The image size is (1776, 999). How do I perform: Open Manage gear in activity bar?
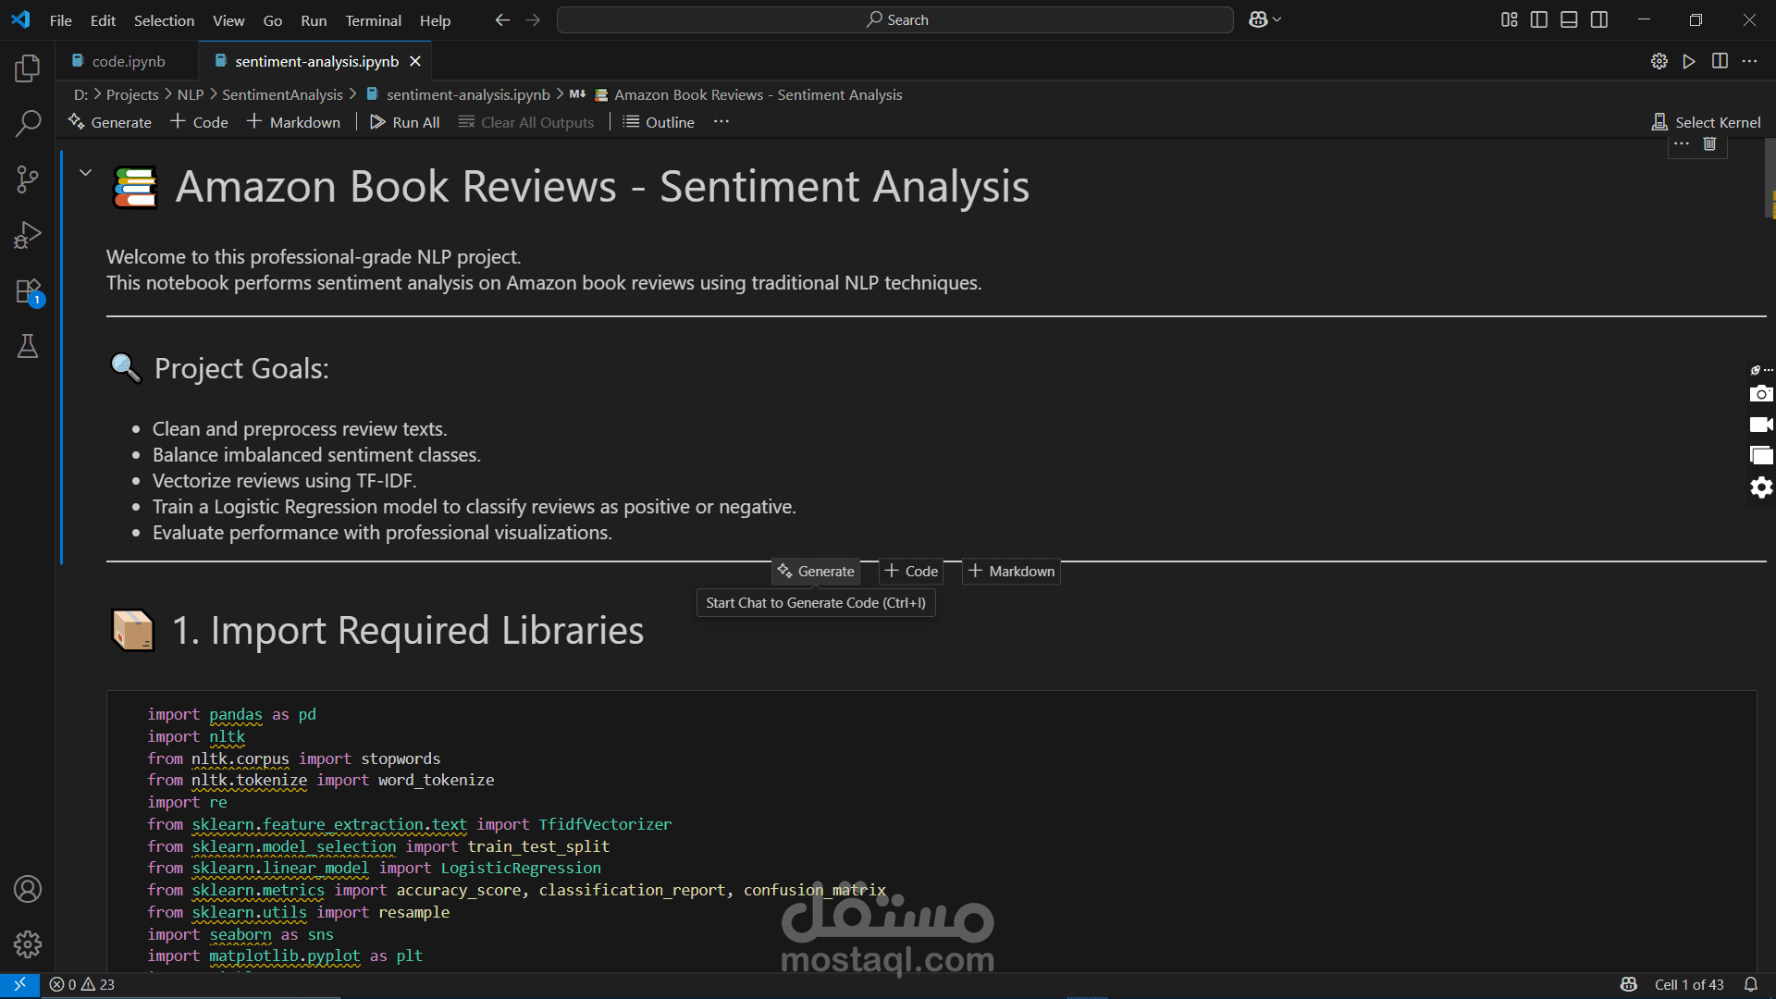[28, 944]
